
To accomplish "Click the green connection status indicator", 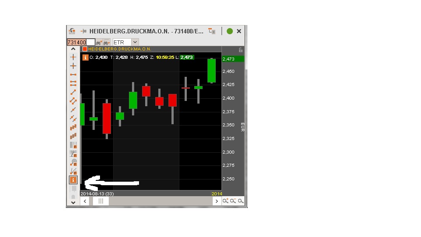I will point(229,31).
